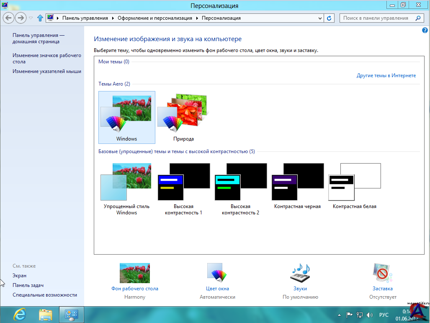Open 'Другие темы в Интернете' link
This screenshot has width=430, height=323.
(386, 76)
